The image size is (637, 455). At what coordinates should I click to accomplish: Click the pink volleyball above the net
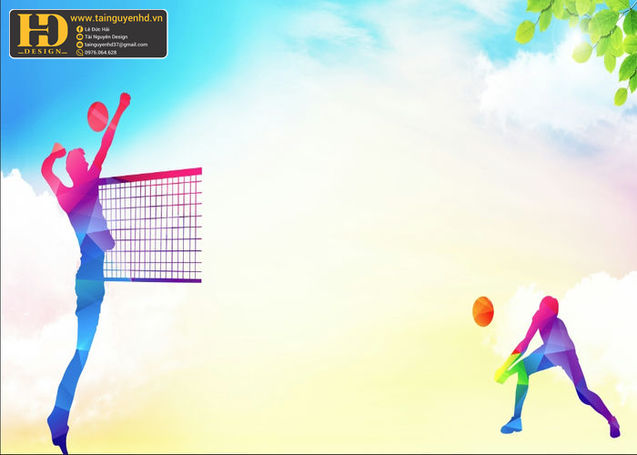pos(98,116)
